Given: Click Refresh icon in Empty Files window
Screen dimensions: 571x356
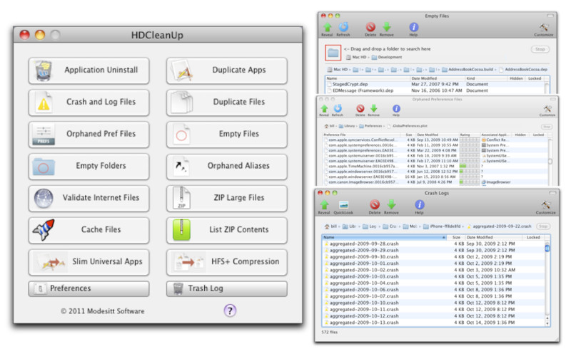Looking at the screenshot, I should 343,28.
